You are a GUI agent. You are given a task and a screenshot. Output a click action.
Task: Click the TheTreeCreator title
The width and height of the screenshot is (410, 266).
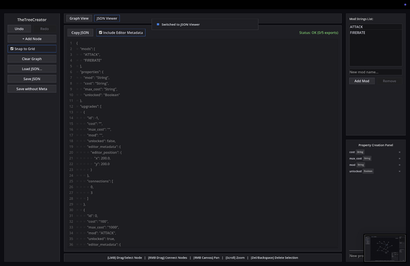(32, 20)
